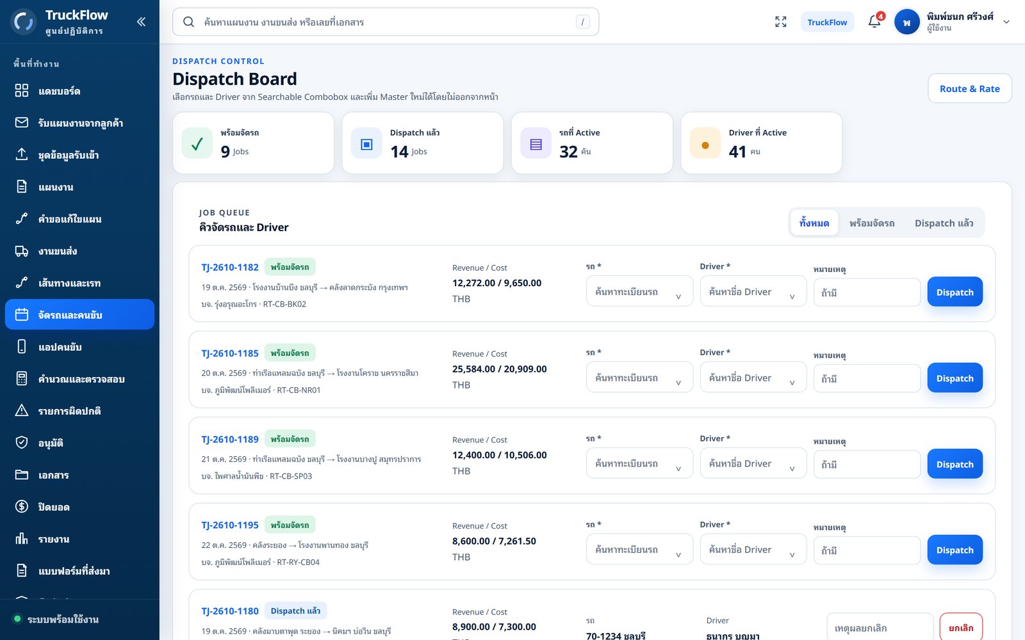Switch to the Dispatch แล้ว filter tab

point(944,223)
